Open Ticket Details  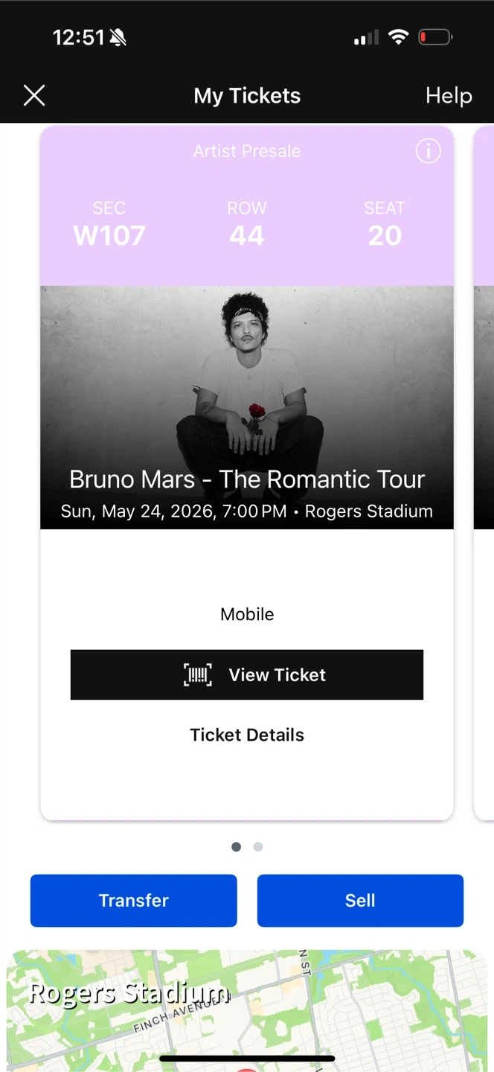(247, 735)
